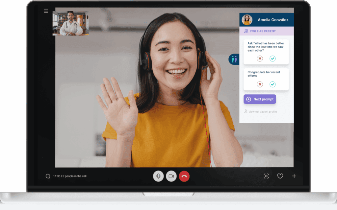The image size is (337, 210).
Task: Click the plus icon in bottom bar
Action: [294, 176]
